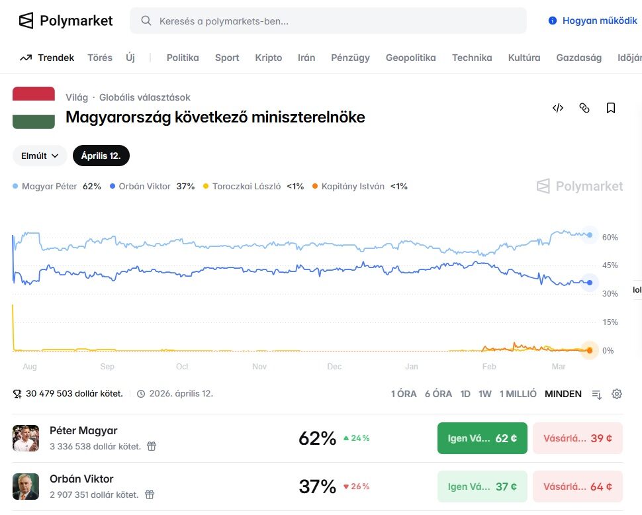This screenshot has width=642, height=515.
Task: Select the 1W time range
Action: point(485,394)
